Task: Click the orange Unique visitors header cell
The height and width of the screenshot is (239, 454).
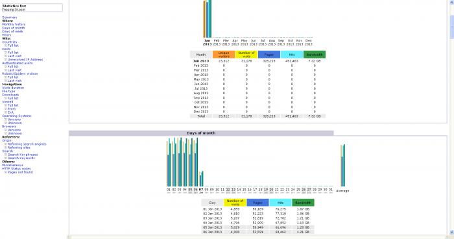Action: 224,55
